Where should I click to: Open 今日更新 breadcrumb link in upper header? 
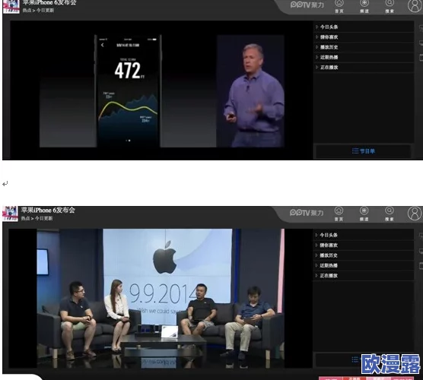(x=45, y=10)
